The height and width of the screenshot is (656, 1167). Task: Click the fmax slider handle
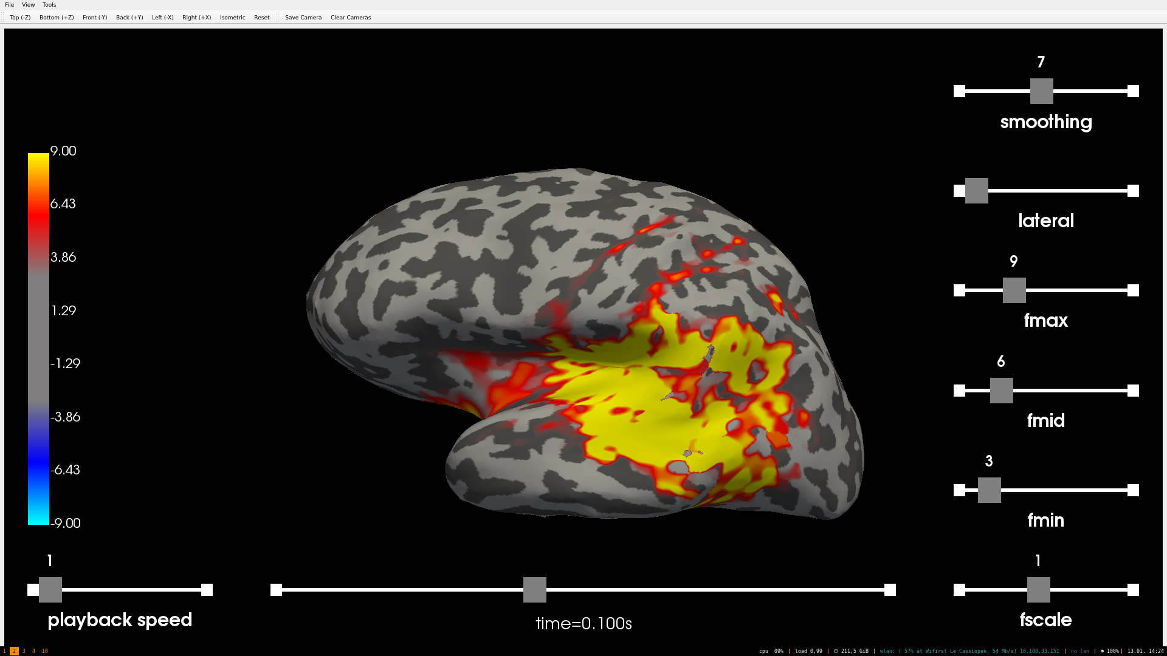coord(1014,290)
